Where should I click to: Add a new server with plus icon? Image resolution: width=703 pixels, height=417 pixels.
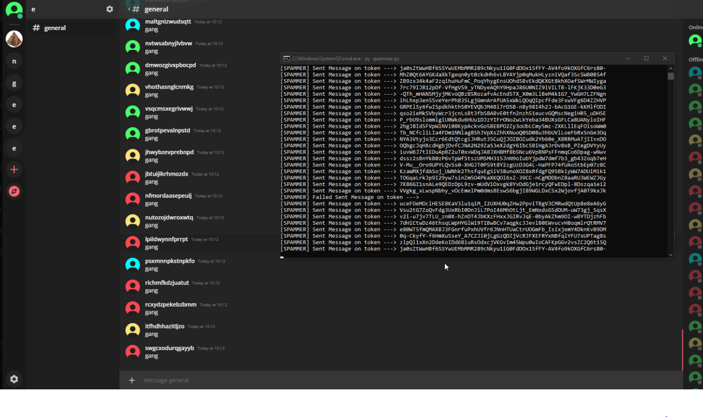point(14,170)
